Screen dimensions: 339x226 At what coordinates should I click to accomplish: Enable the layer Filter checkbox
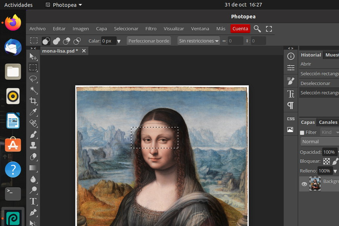(302, 132)
